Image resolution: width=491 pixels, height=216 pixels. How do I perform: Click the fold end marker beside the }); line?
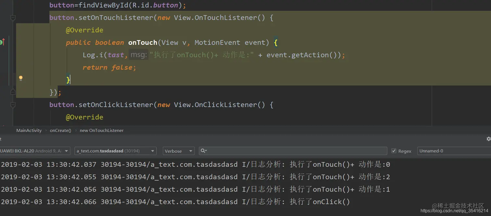[x=13, y=92]
